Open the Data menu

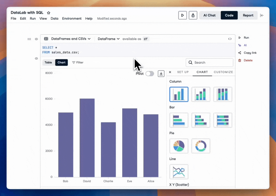pyautogui.click(x=54, y=19)
